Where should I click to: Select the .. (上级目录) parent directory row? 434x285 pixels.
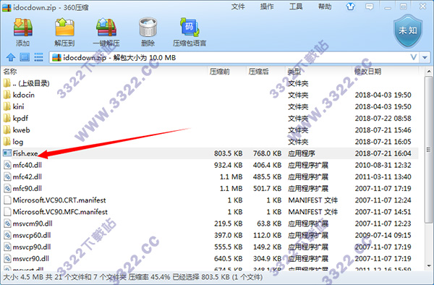click(210, 83)
